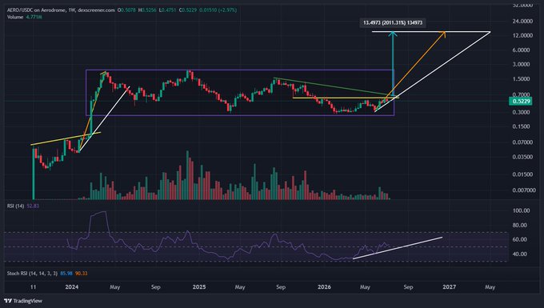This screenshot has width=544, height=308.
Task: Click the 11 date label on the time axis
Action: [33, 287]
